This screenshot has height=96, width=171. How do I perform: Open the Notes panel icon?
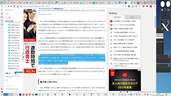[2, 17]
